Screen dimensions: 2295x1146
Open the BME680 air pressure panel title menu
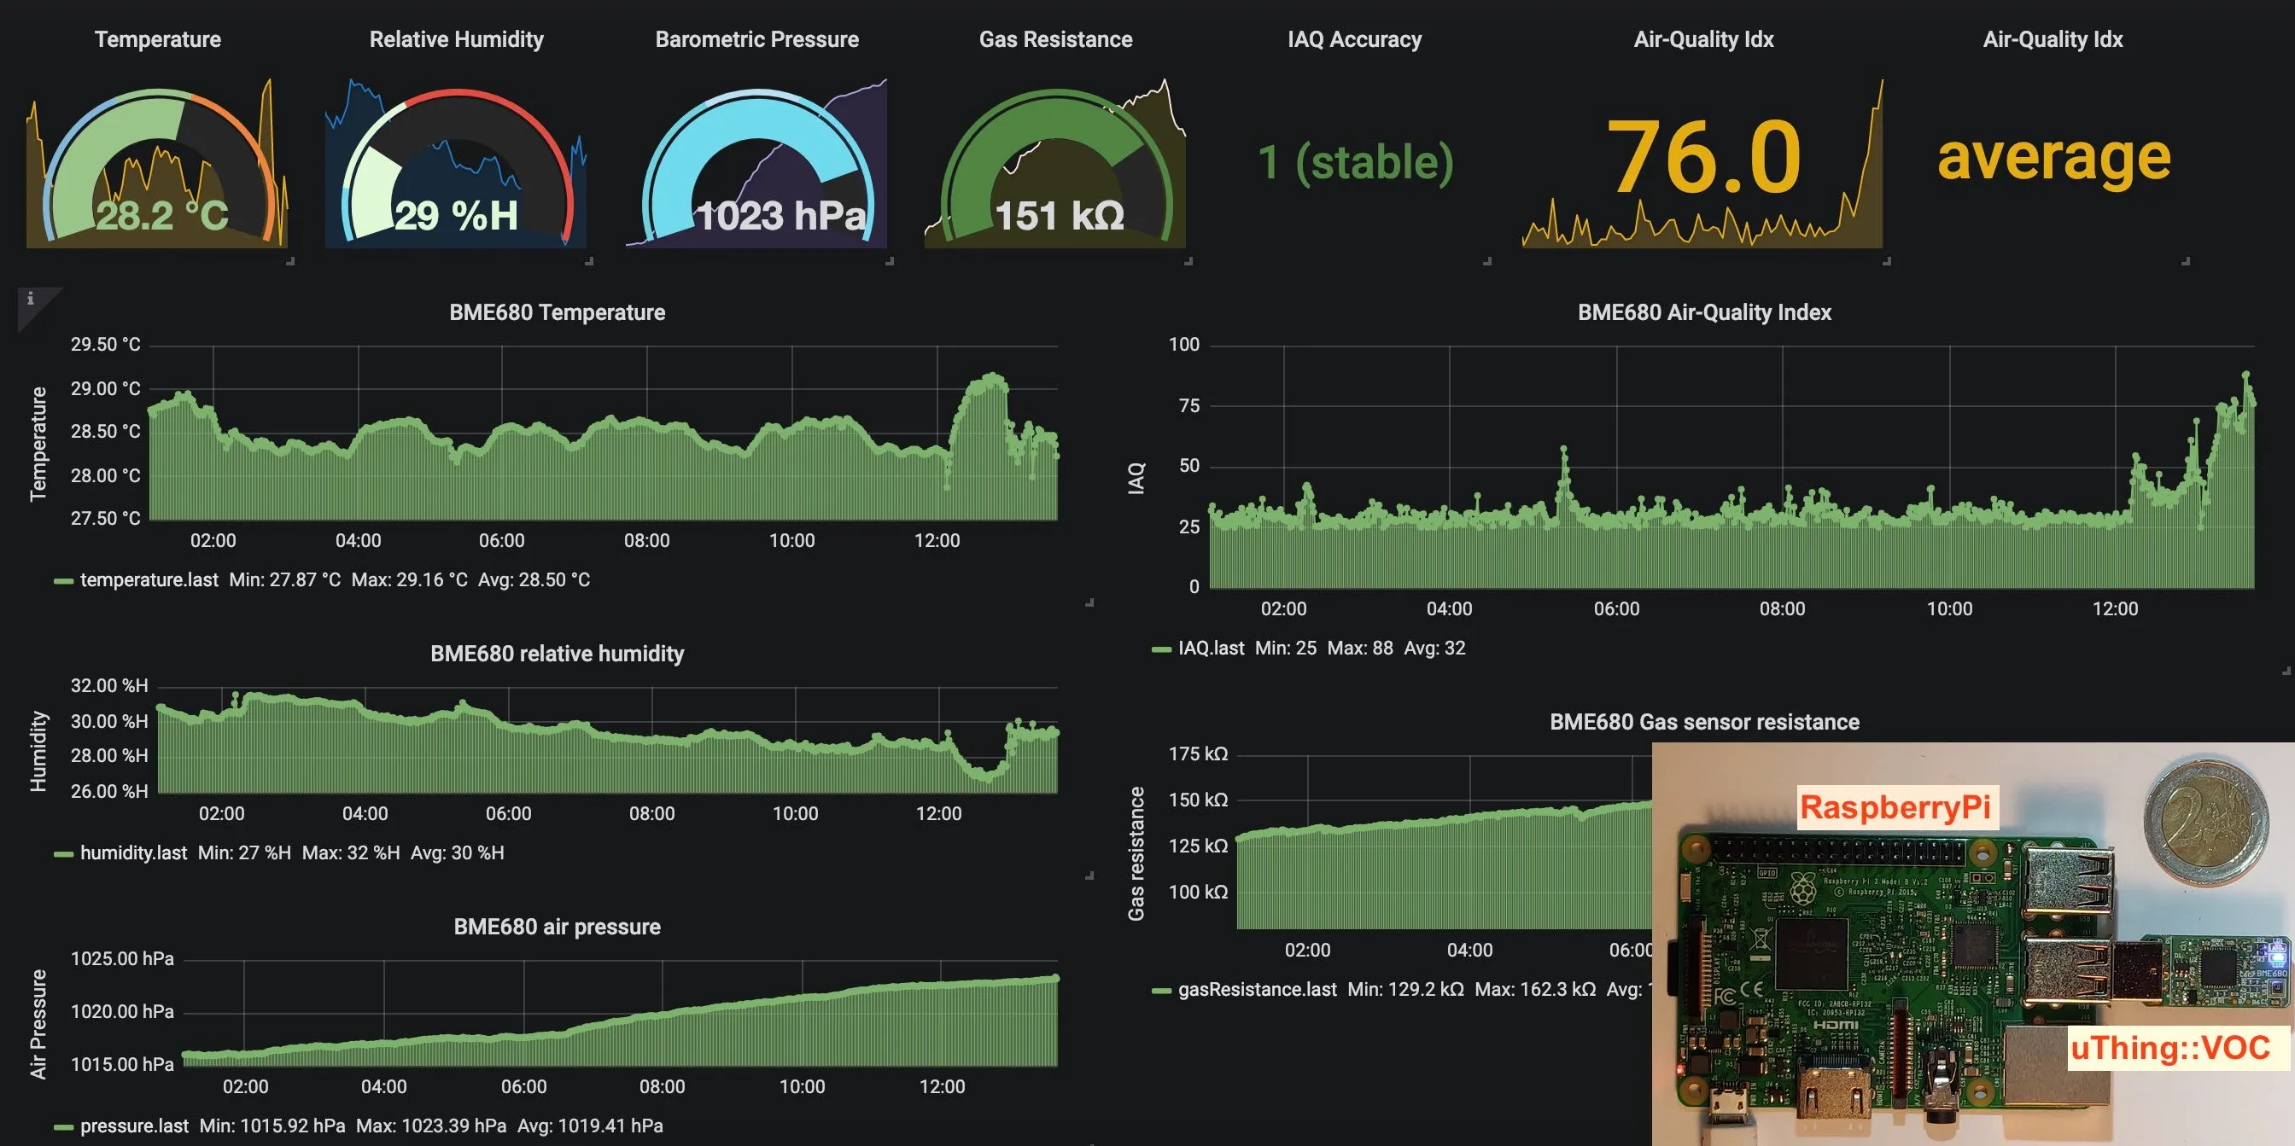coord(557,927)
